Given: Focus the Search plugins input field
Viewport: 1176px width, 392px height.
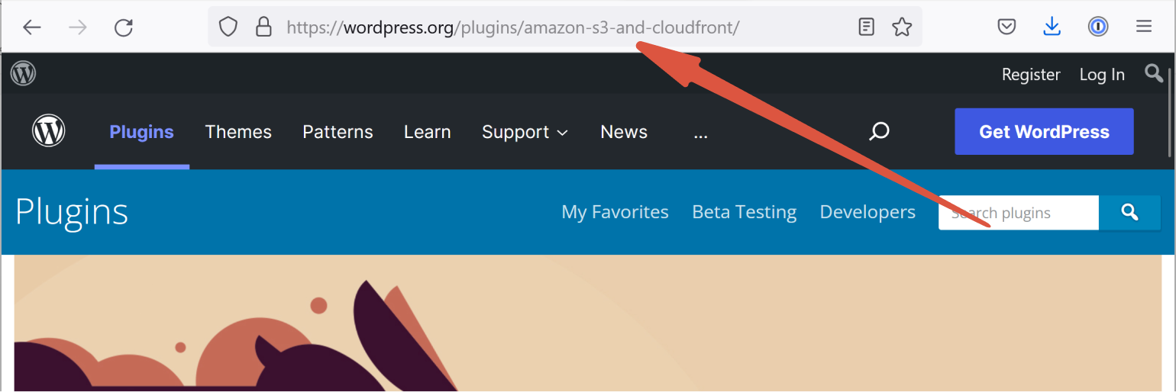Looking at the screenshot, I should pyautogui.click(x=1019, y=213).
